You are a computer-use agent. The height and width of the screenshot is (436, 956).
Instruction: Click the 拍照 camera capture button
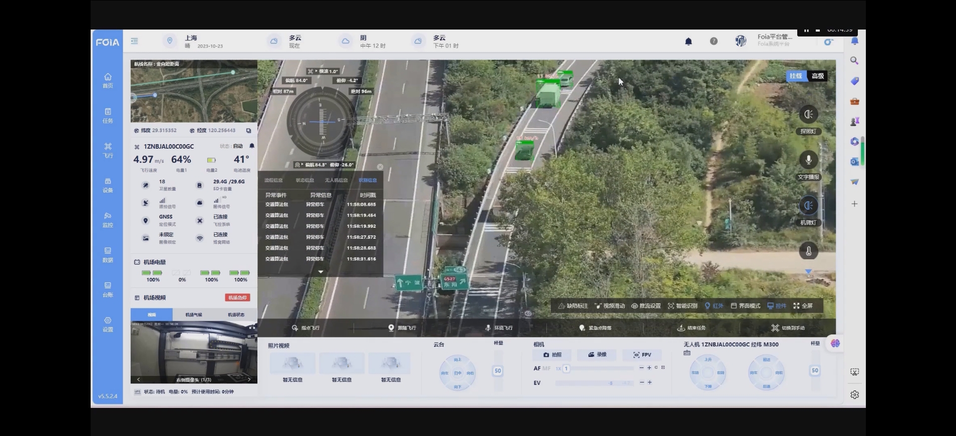pyautogui.click(x=552, y=355)
